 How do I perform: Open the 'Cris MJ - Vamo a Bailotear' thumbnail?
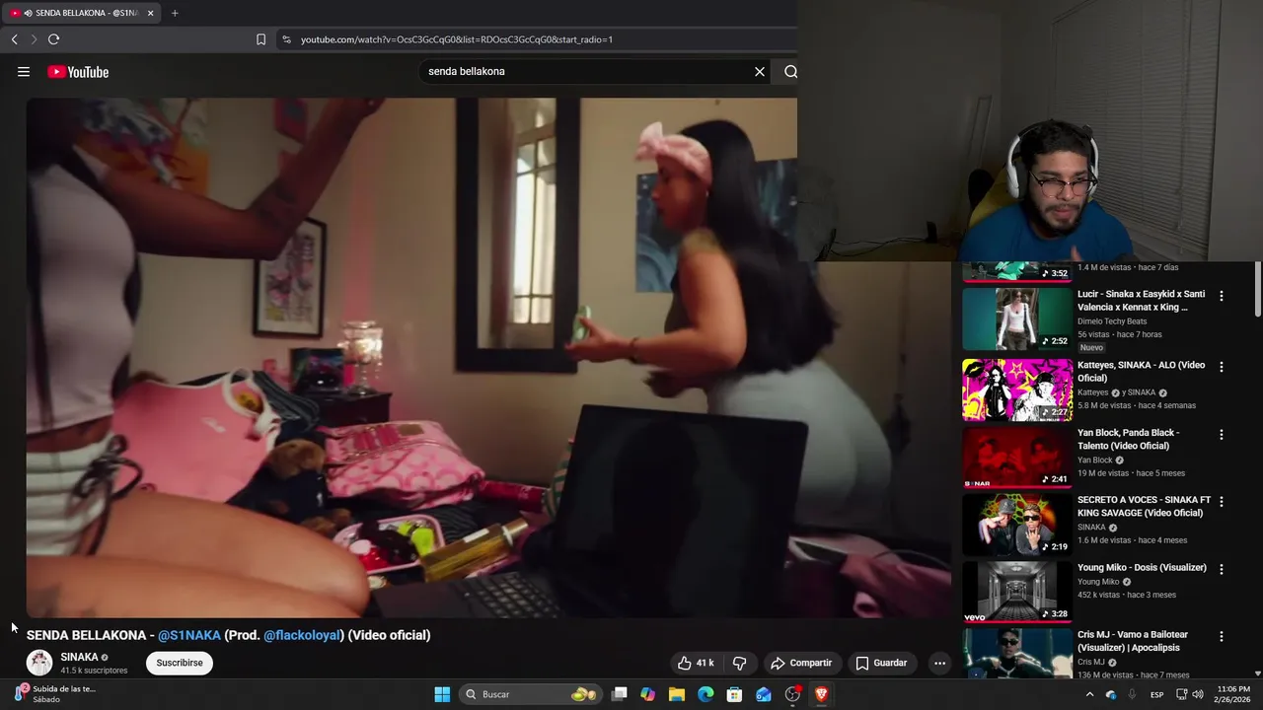1017,654
